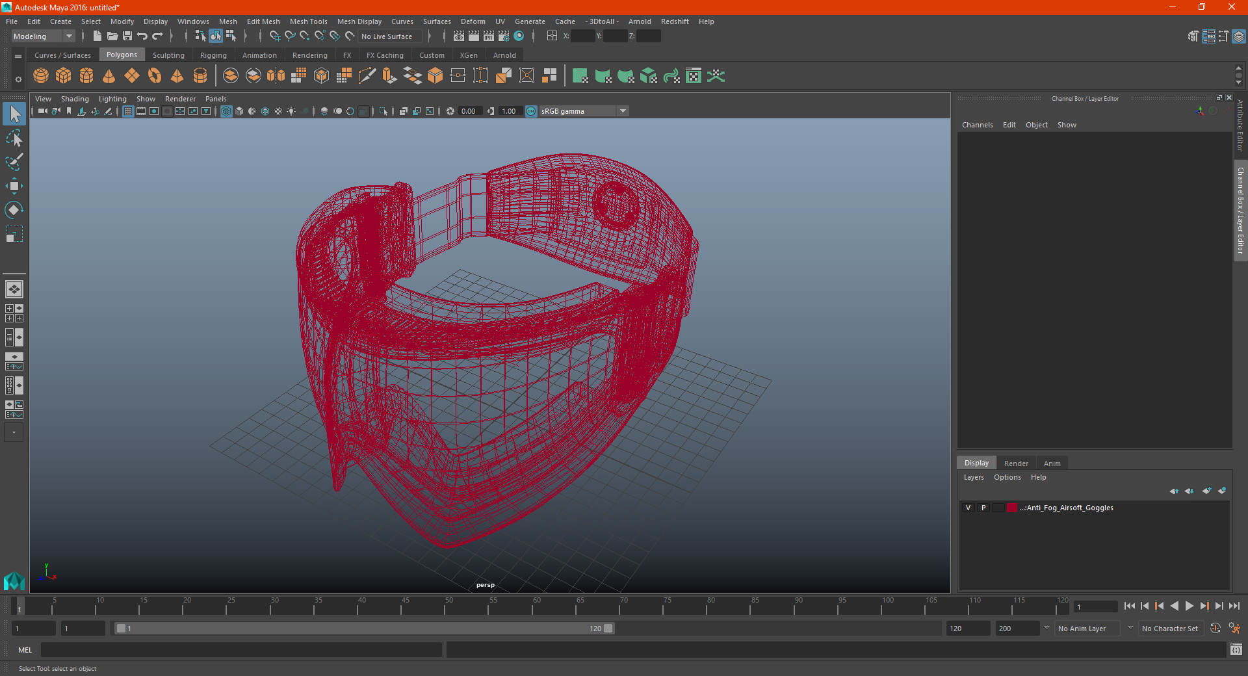Open the No Anim Layer dropdown

pos(1087,629)
